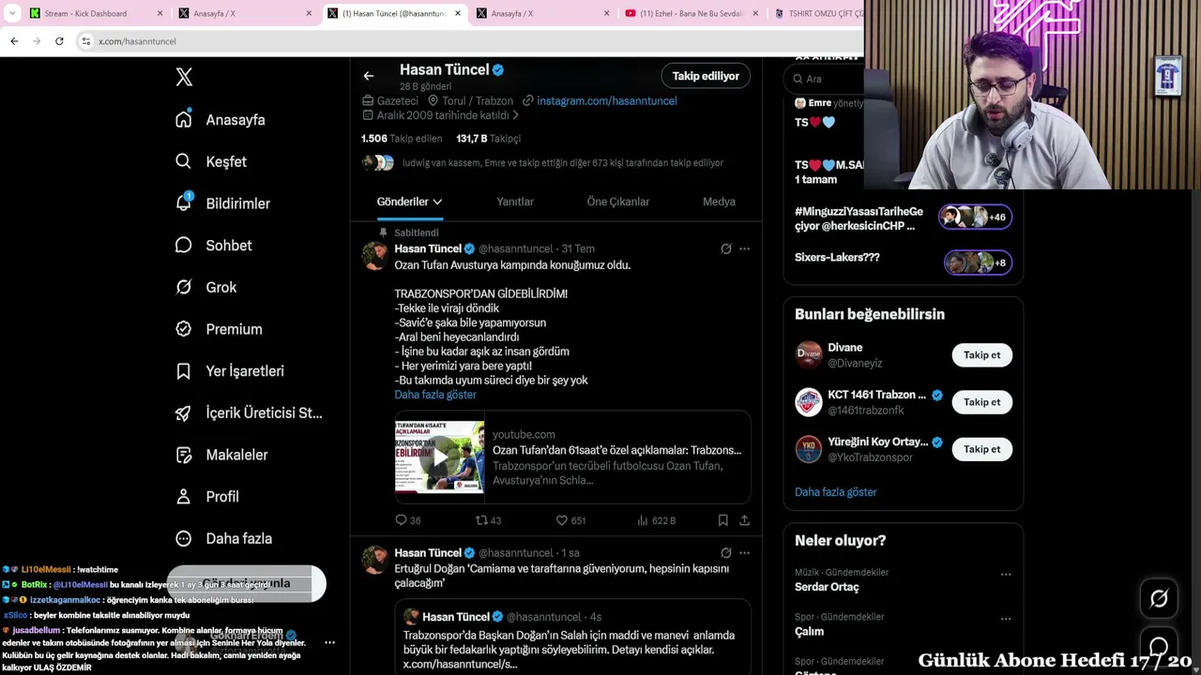Open İçerik Üreticisi rocket icon
Screen dimensions: 1201x675
coord(184,412)
